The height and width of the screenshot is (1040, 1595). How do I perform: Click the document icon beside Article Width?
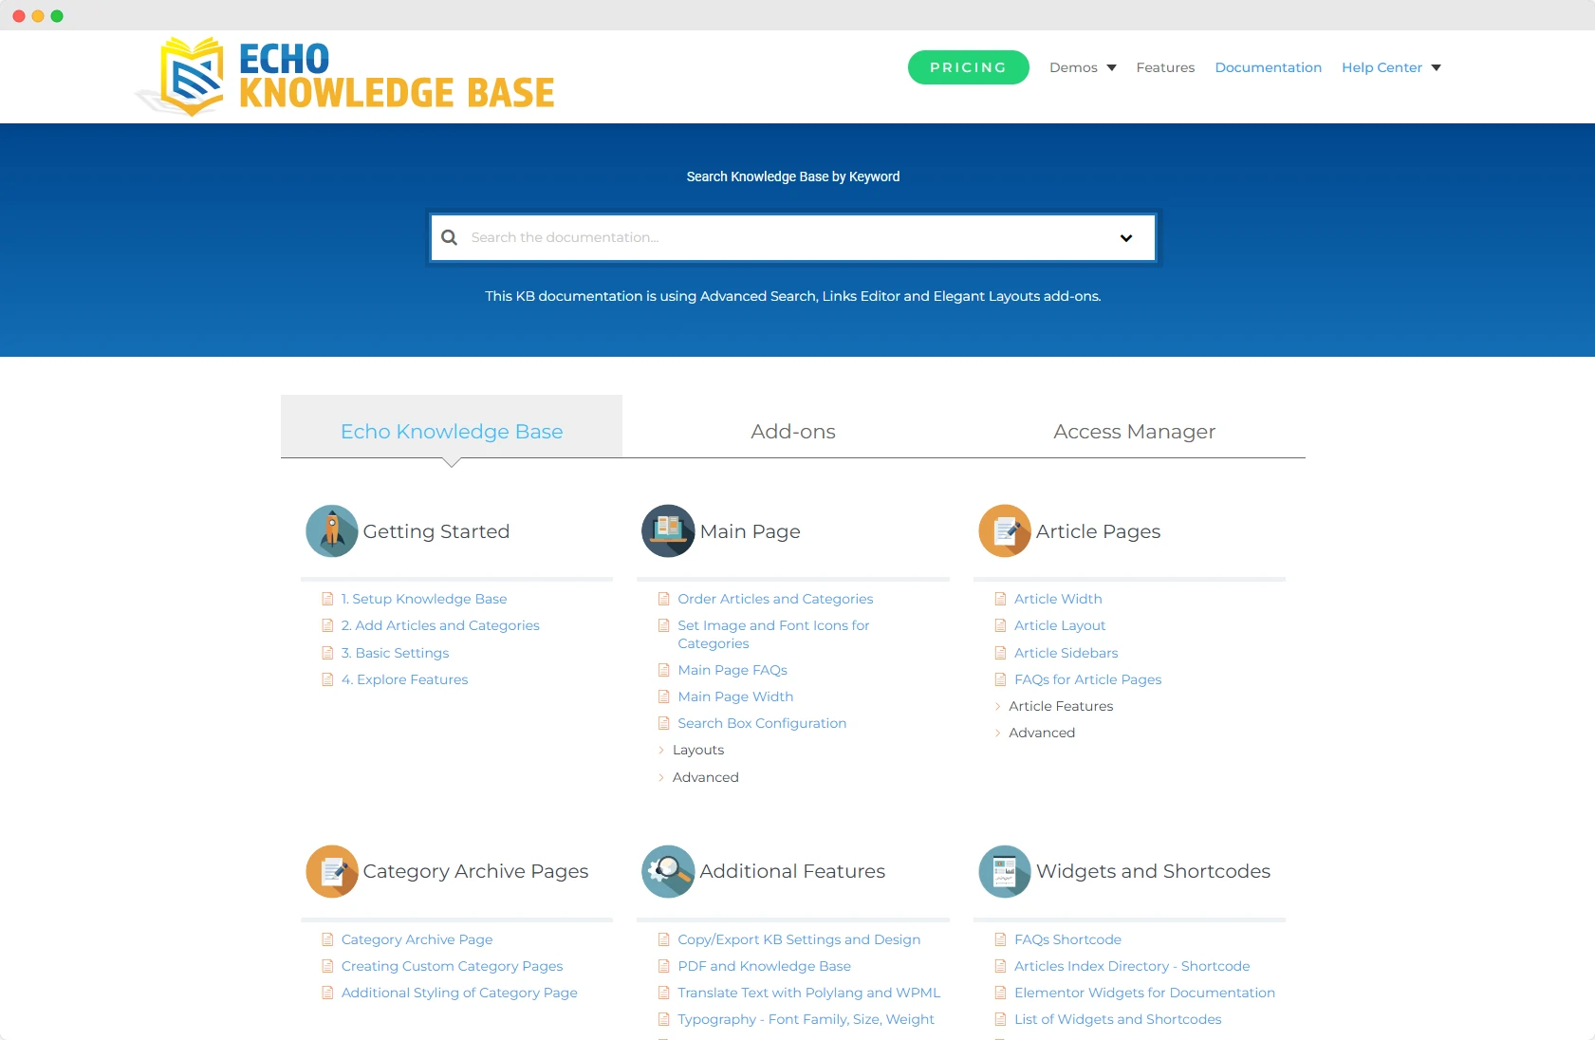(1000, 599)
